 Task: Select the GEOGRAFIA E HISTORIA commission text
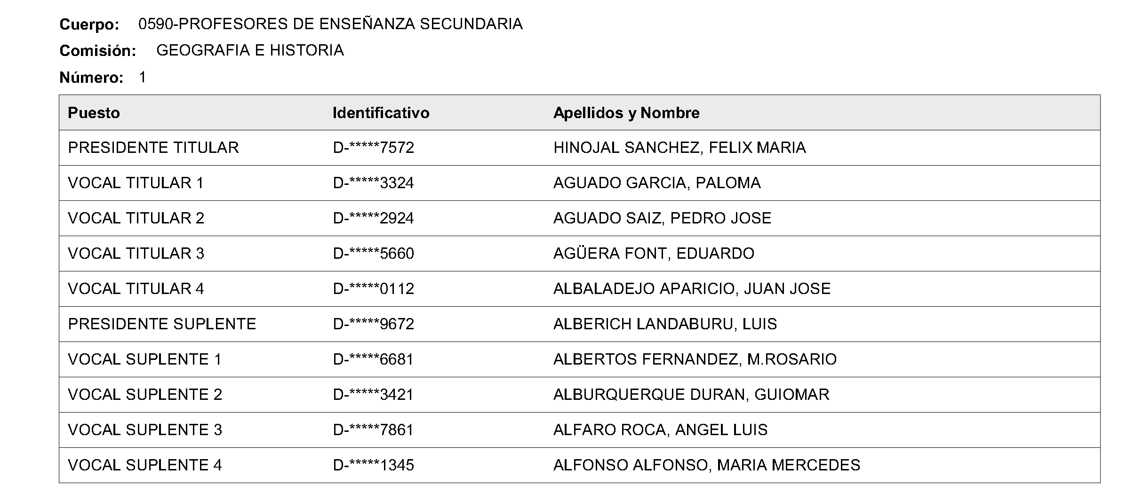click(x=250, y=50)
